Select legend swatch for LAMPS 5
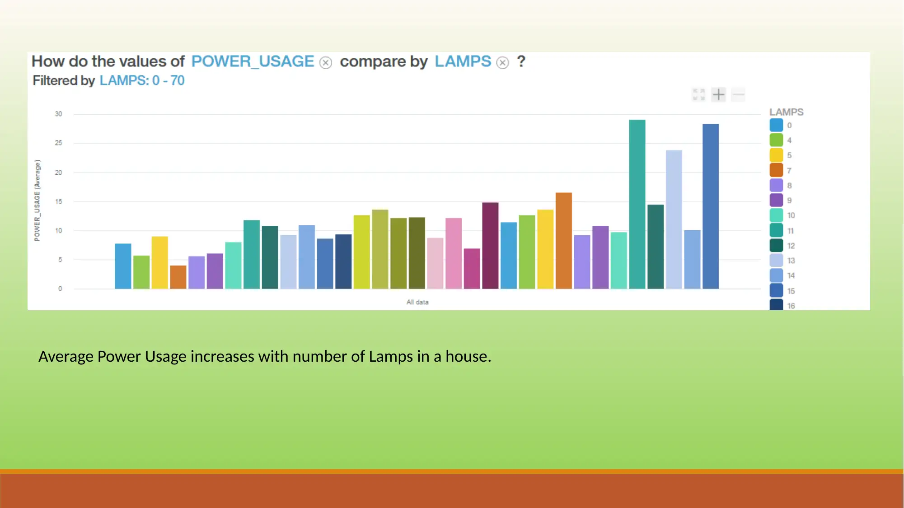The width and height of the screenshot is (904, 508). [776, 155]
